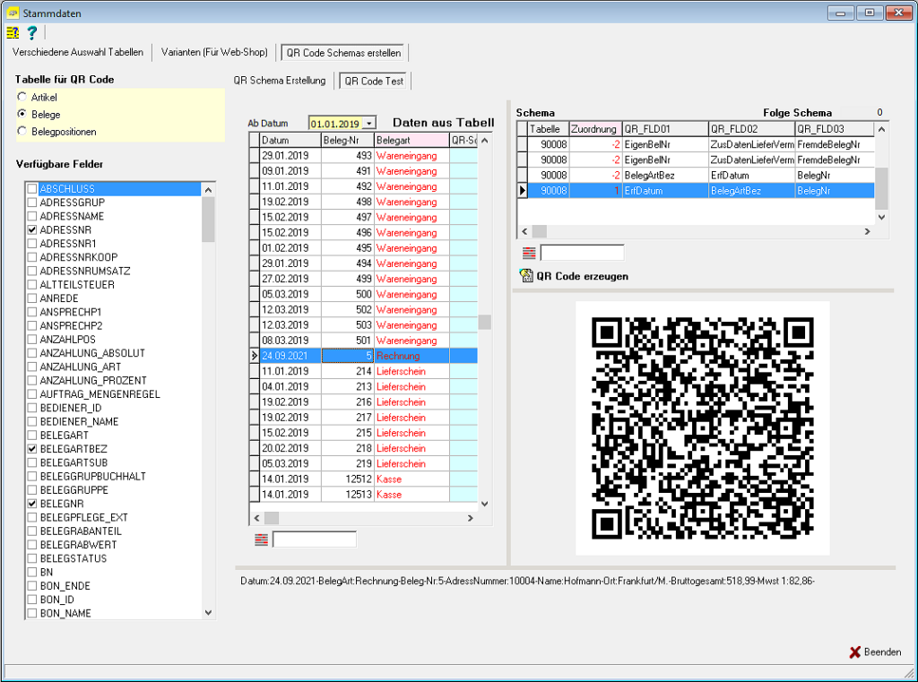Click the Stammdaten window title icon
918x682 pixels.
pos(12,13)
